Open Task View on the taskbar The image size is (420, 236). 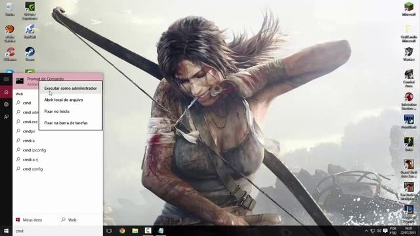tap(109, 231)
